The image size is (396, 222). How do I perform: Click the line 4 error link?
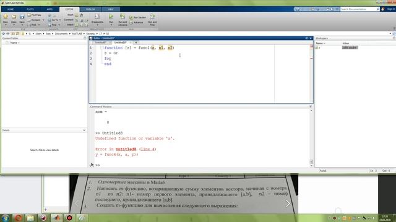point(148,149)
